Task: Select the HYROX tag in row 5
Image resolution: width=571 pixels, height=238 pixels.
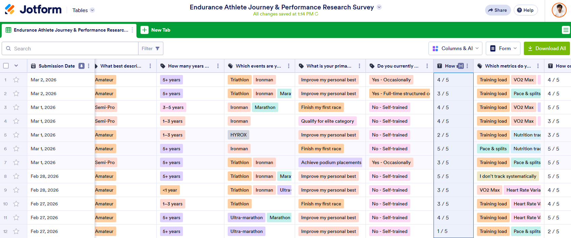Action: [x=239, y=135]
